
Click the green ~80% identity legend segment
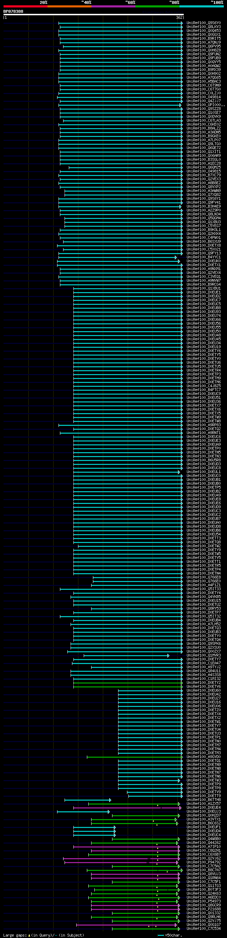[x=157, y=6]
